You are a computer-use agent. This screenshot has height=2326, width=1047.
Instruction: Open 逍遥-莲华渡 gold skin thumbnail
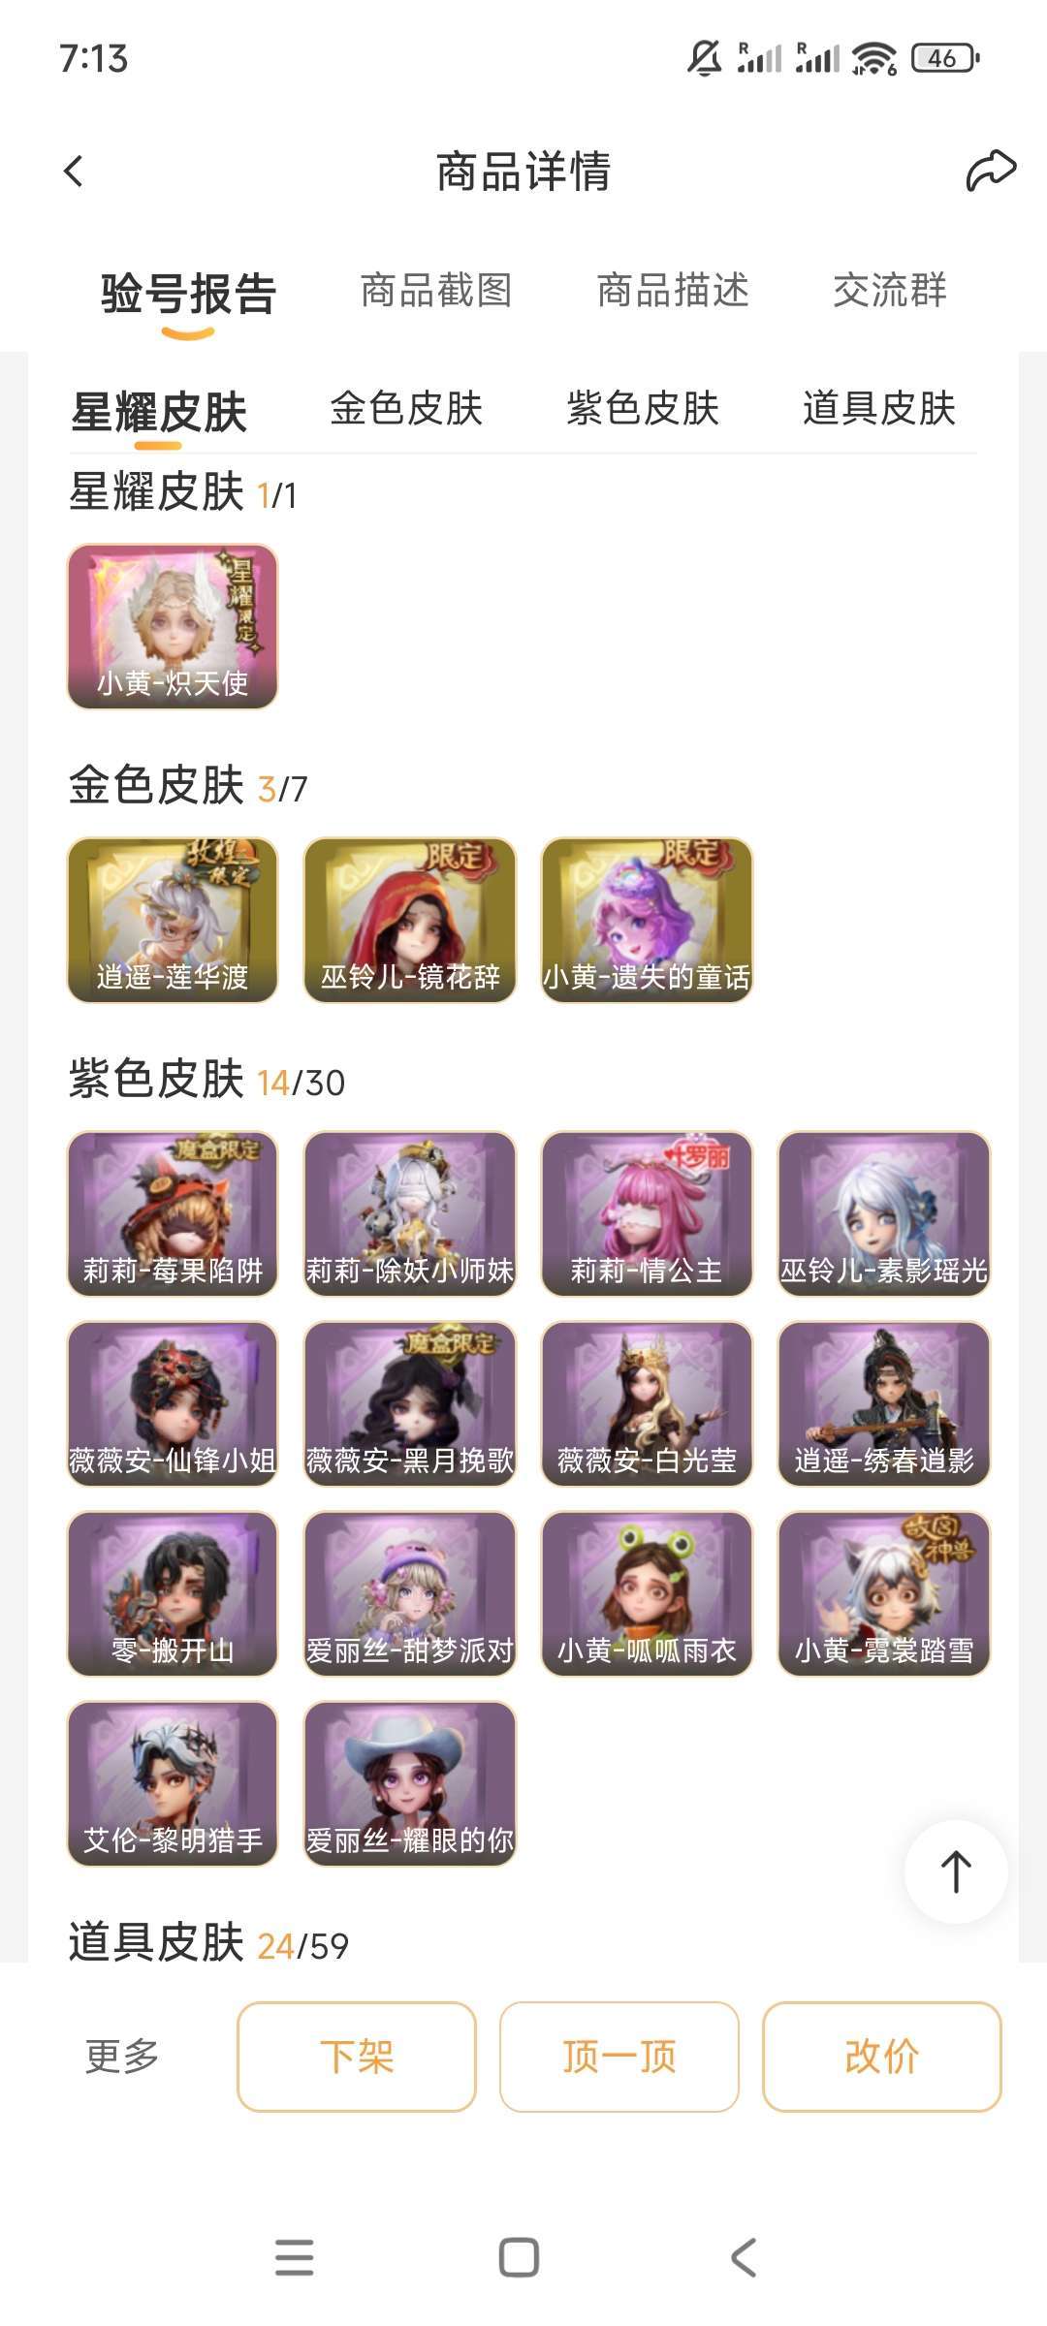[x=173, y=920]
